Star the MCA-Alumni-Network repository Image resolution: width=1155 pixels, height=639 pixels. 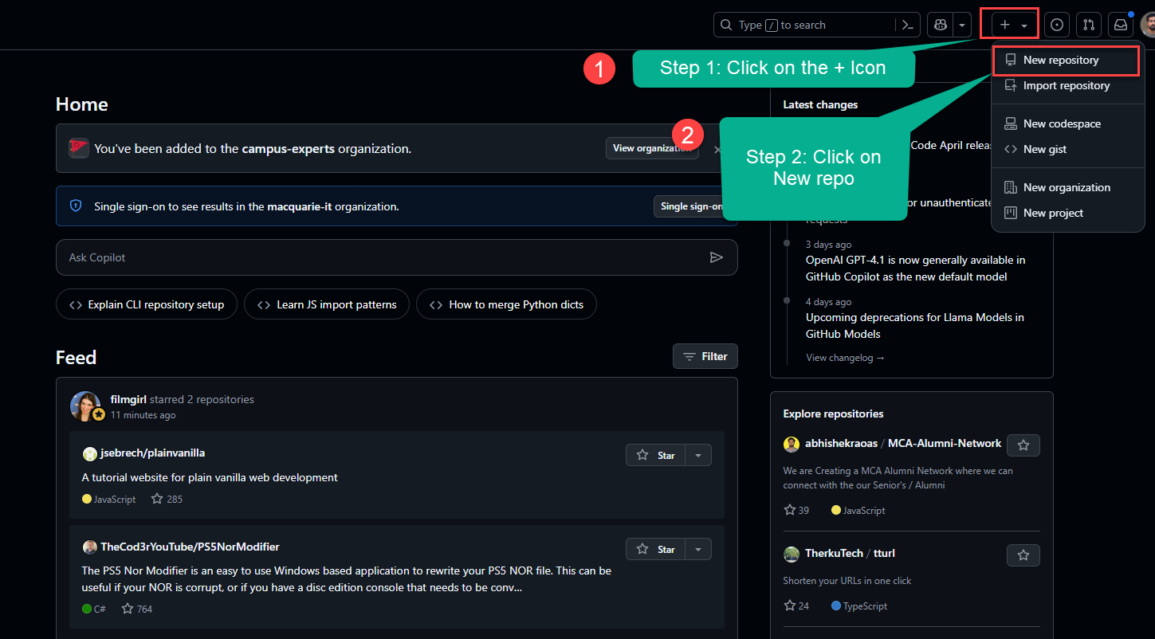tap(1023, 445)
